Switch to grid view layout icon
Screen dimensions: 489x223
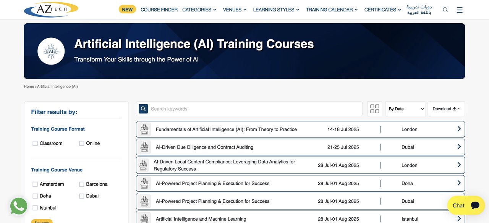pos(375,109)
